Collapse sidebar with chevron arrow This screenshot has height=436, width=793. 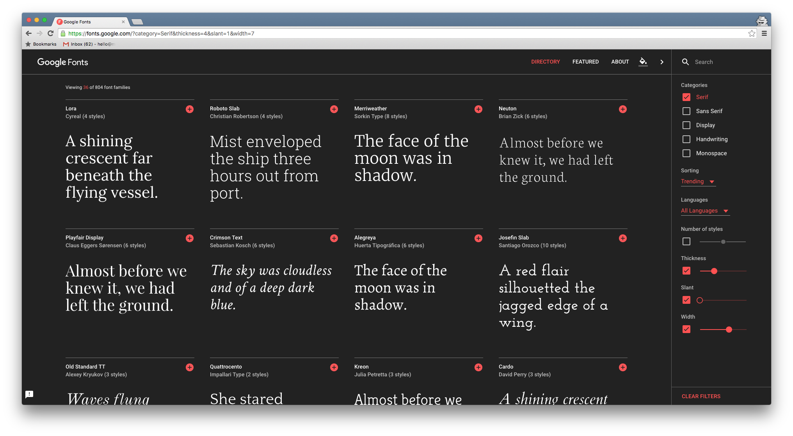662,62
